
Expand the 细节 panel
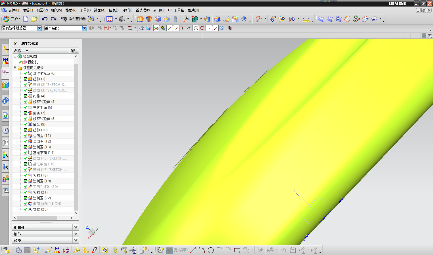pyautogui.click(x=76, y=234)
